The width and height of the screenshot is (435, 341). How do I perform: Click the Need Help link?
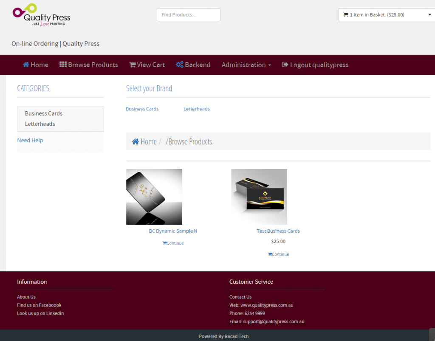click(x=30, y=140)
